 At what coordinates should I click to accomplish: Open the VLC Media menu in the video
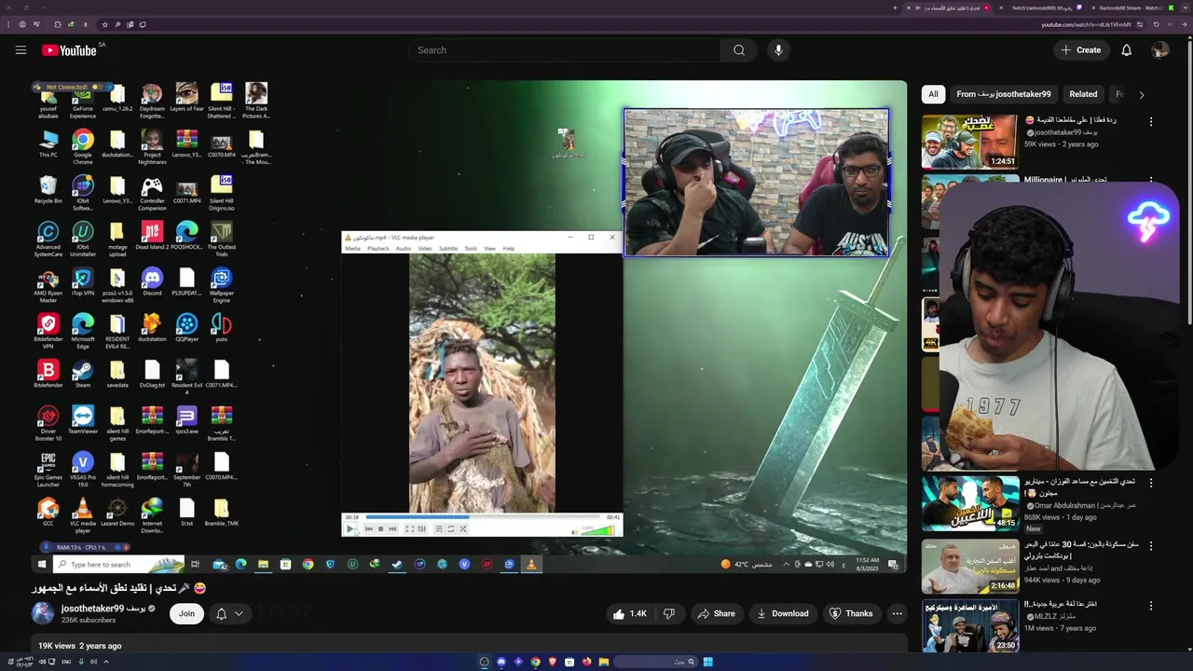click(x=352, y=249)
